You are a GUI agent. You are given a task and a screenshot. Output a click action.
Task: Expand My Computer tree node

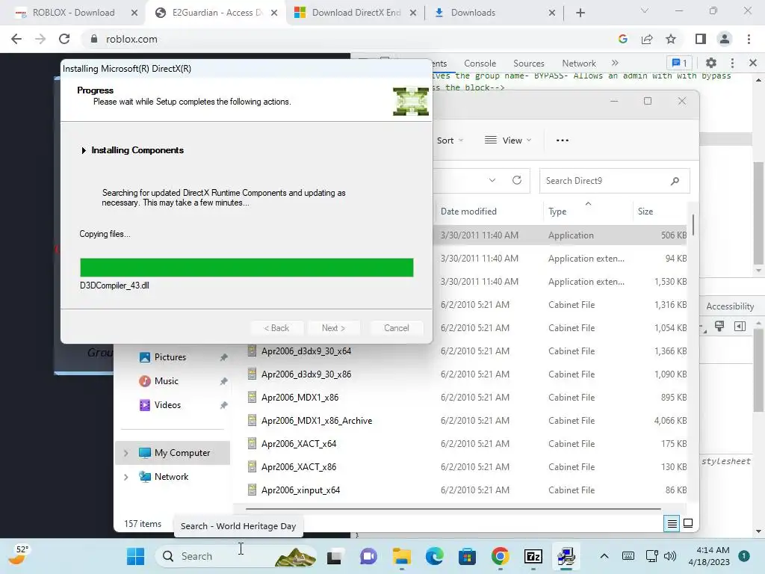point(126,453)
